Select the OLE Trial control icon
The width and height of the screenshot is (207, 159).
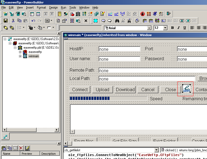pos(186,89)
